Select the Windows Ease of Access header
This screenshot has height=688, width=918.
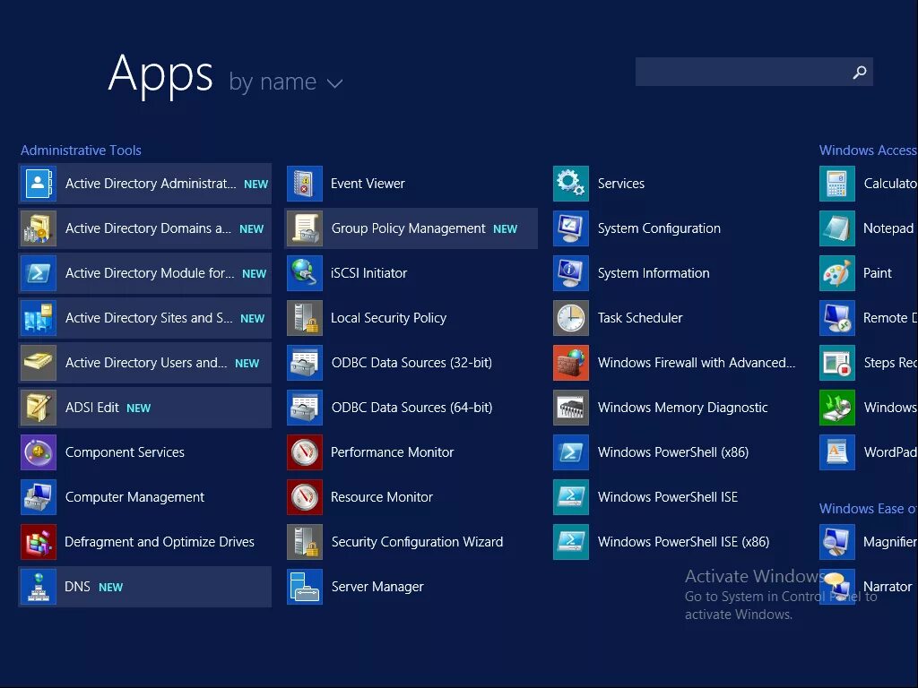[868, 509]
